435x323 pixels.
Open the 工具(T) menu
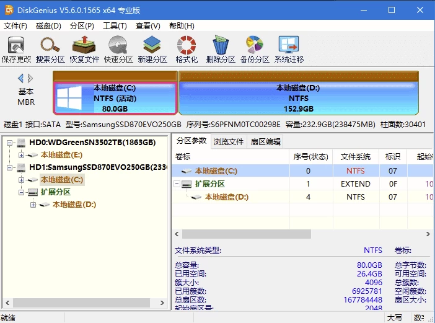pos(115,26)
